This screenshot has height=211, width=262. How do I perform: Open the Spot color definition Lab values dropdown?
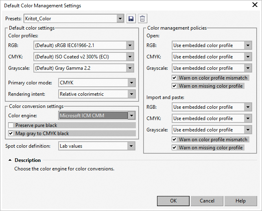coord(97,146)
